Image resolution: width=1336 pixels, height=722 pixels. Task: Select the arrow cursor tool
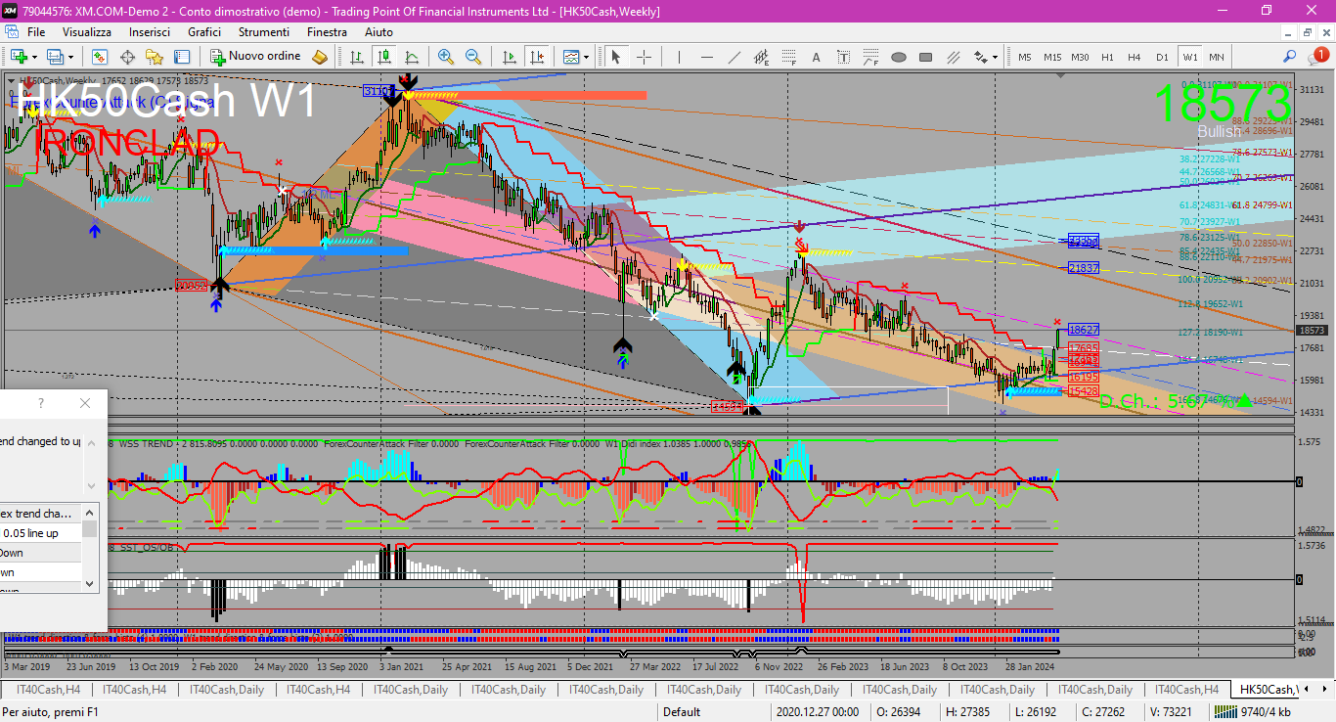[616, 57]
